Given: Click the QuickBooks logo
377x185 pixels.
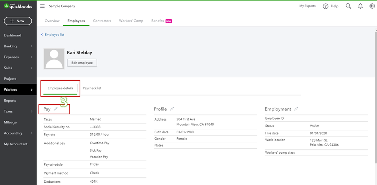Looking at the screenshot, I should pyautogui.click(x=18, y=6).
